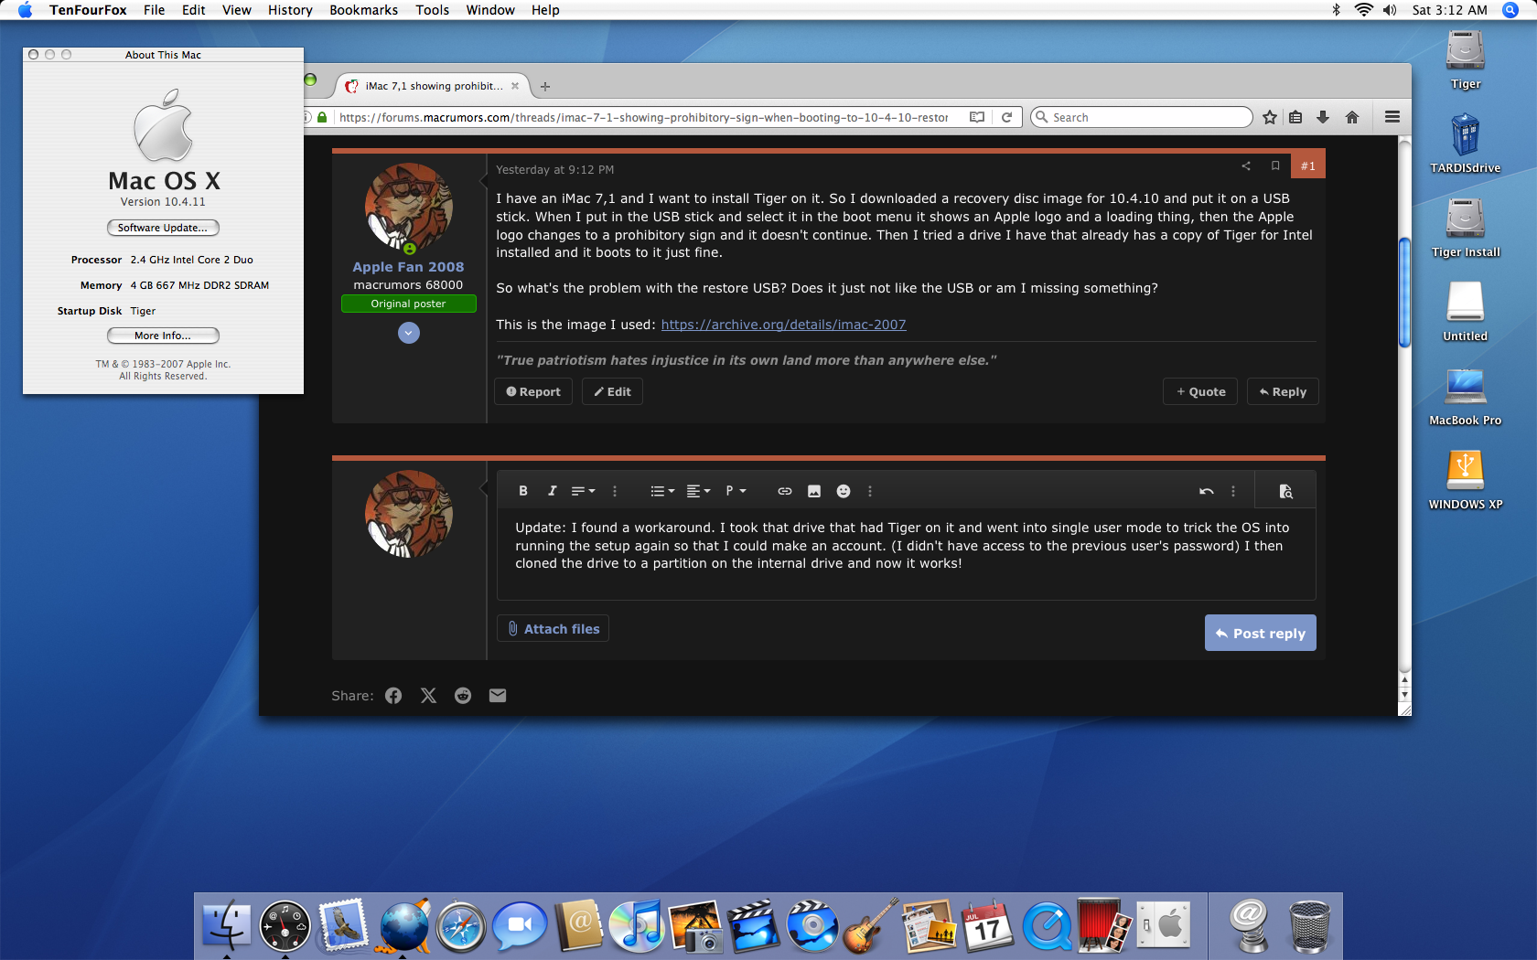Open the Tools menu

pos(432,10)
